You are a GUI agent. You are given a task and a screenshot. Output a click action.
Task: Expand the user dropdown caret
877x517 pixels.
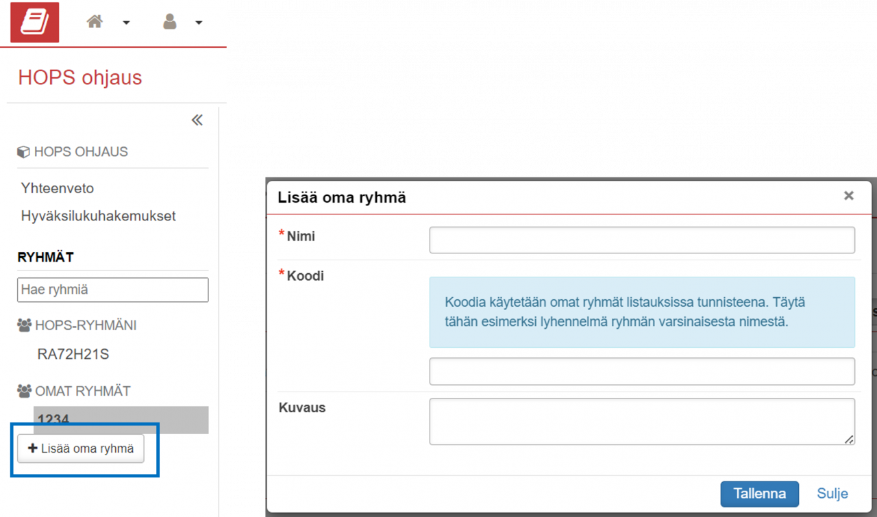click(199, 23)
